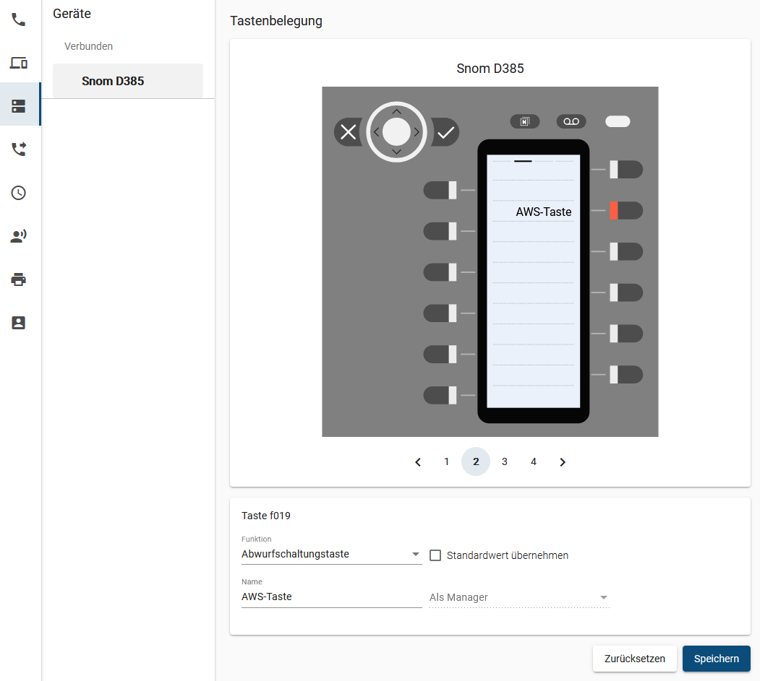Toggle Standardwert übernehmen checkbox
This screenshot has width=760, height=681.
[435, 555]
